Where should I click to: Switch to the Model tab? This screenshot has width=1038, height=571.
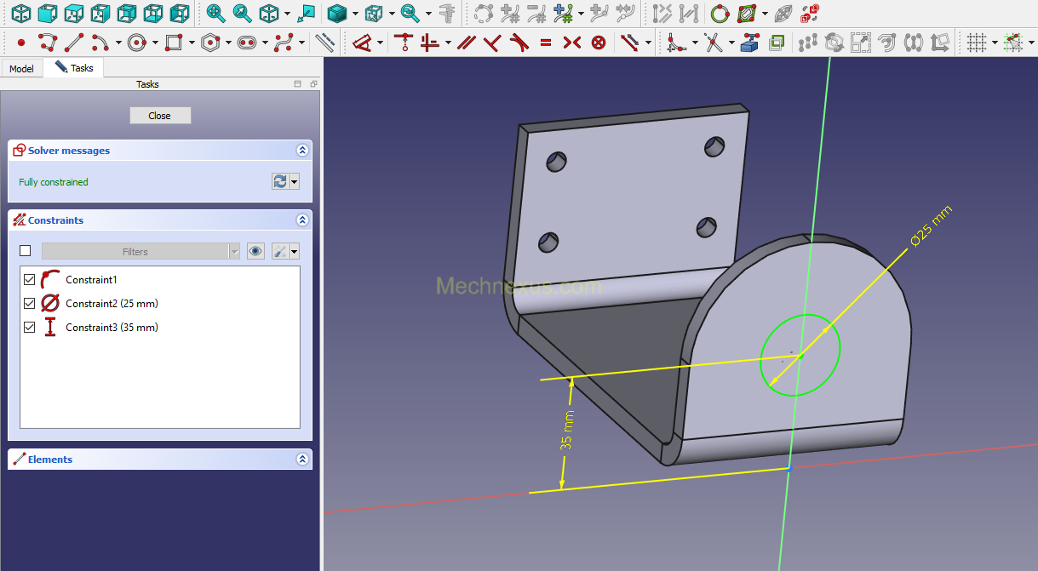click(x=21, y=68)
